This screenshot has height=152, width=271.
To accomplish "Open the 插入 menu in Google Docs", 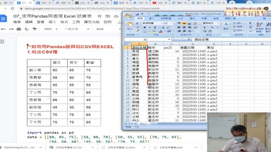I will (x=52, y=22).
